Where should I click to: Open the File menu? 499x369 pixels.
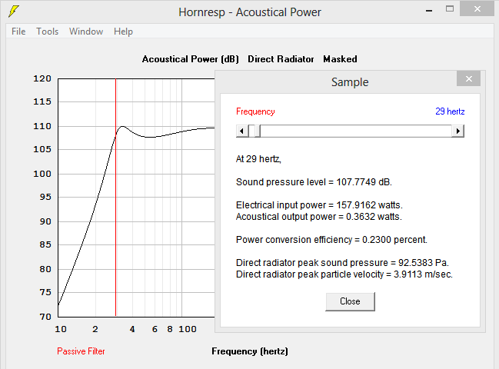pyautogui.click(x=18, y=32)
